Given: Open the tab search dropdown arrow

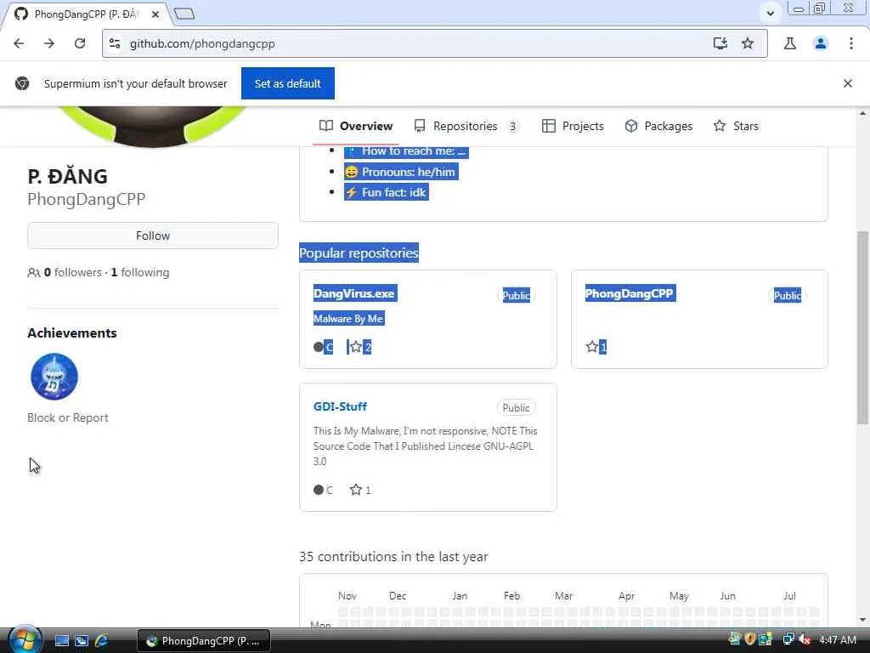Looking at the screenshot, I should (770, 13).
